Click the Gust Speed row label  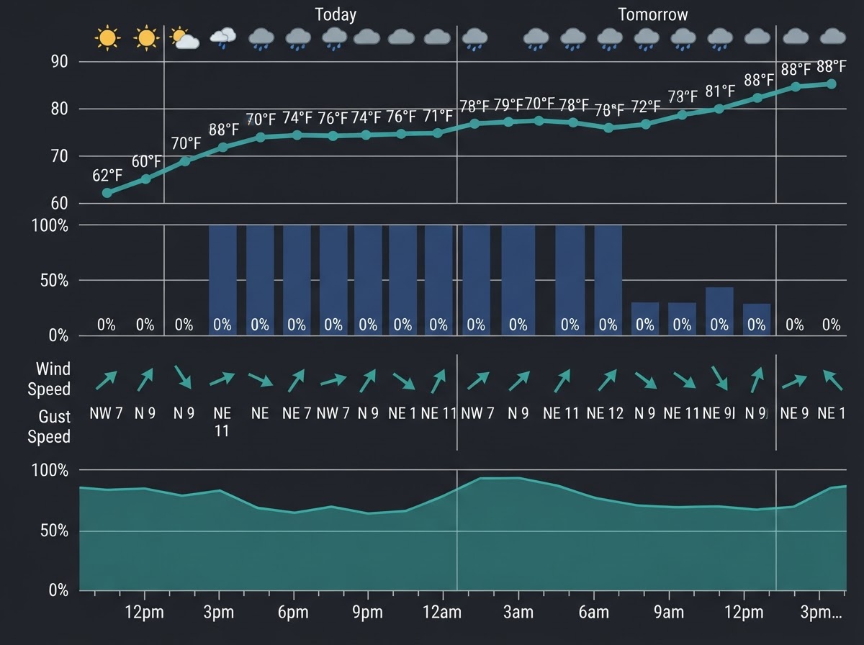(x=49, y=427)
